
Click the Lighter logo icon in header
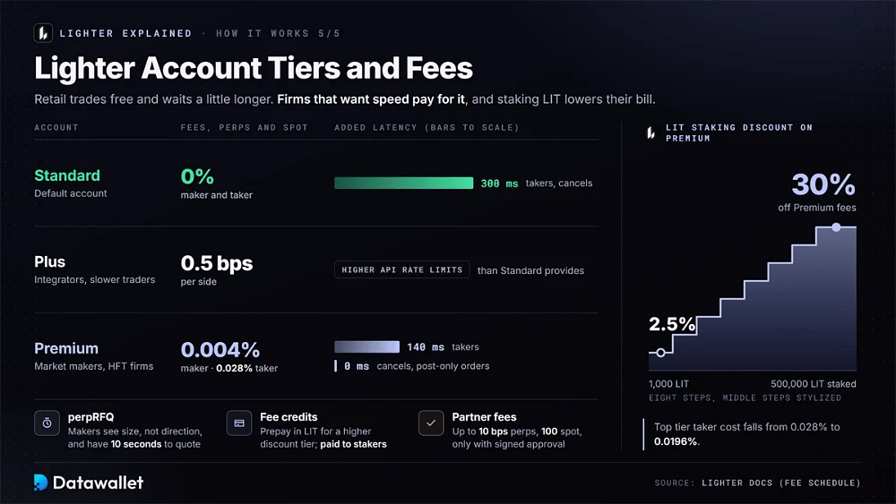43,33
